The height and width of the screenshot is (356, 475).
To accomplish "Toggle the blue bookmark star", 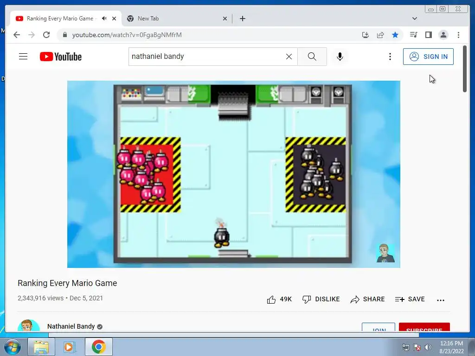I will [395, 35].
